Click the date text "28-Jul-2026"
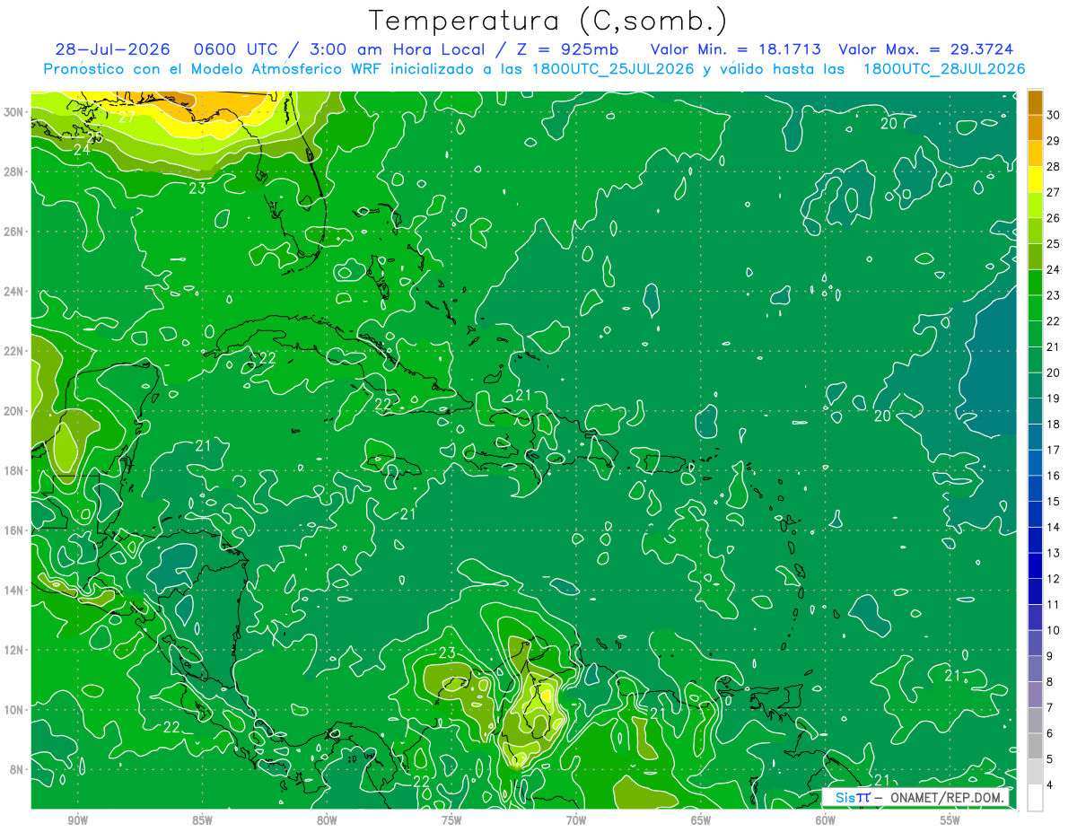The height and width of the screenshot is (832, 1077). [111, 49]
